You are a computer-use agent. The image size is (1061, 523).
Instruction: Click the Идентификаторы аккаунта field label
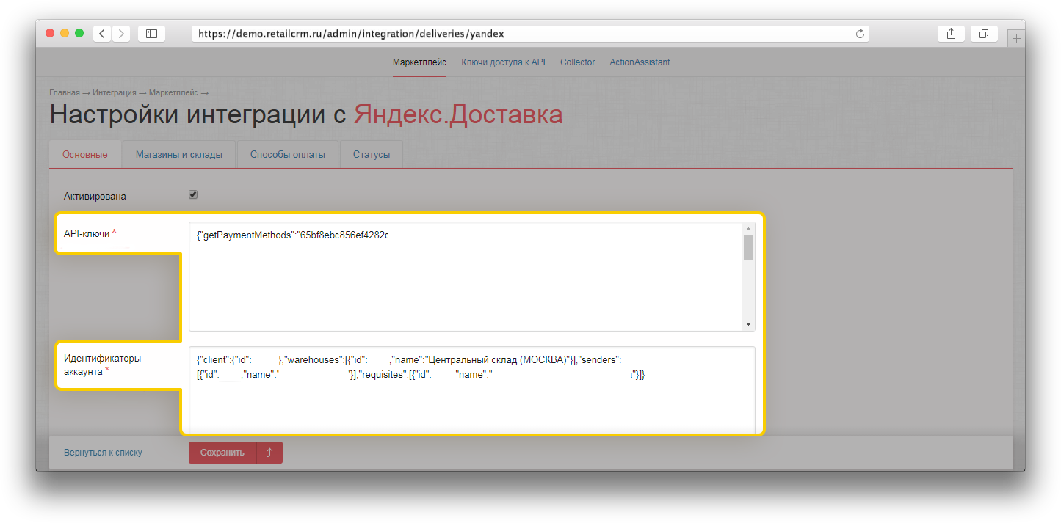(102, 365)
